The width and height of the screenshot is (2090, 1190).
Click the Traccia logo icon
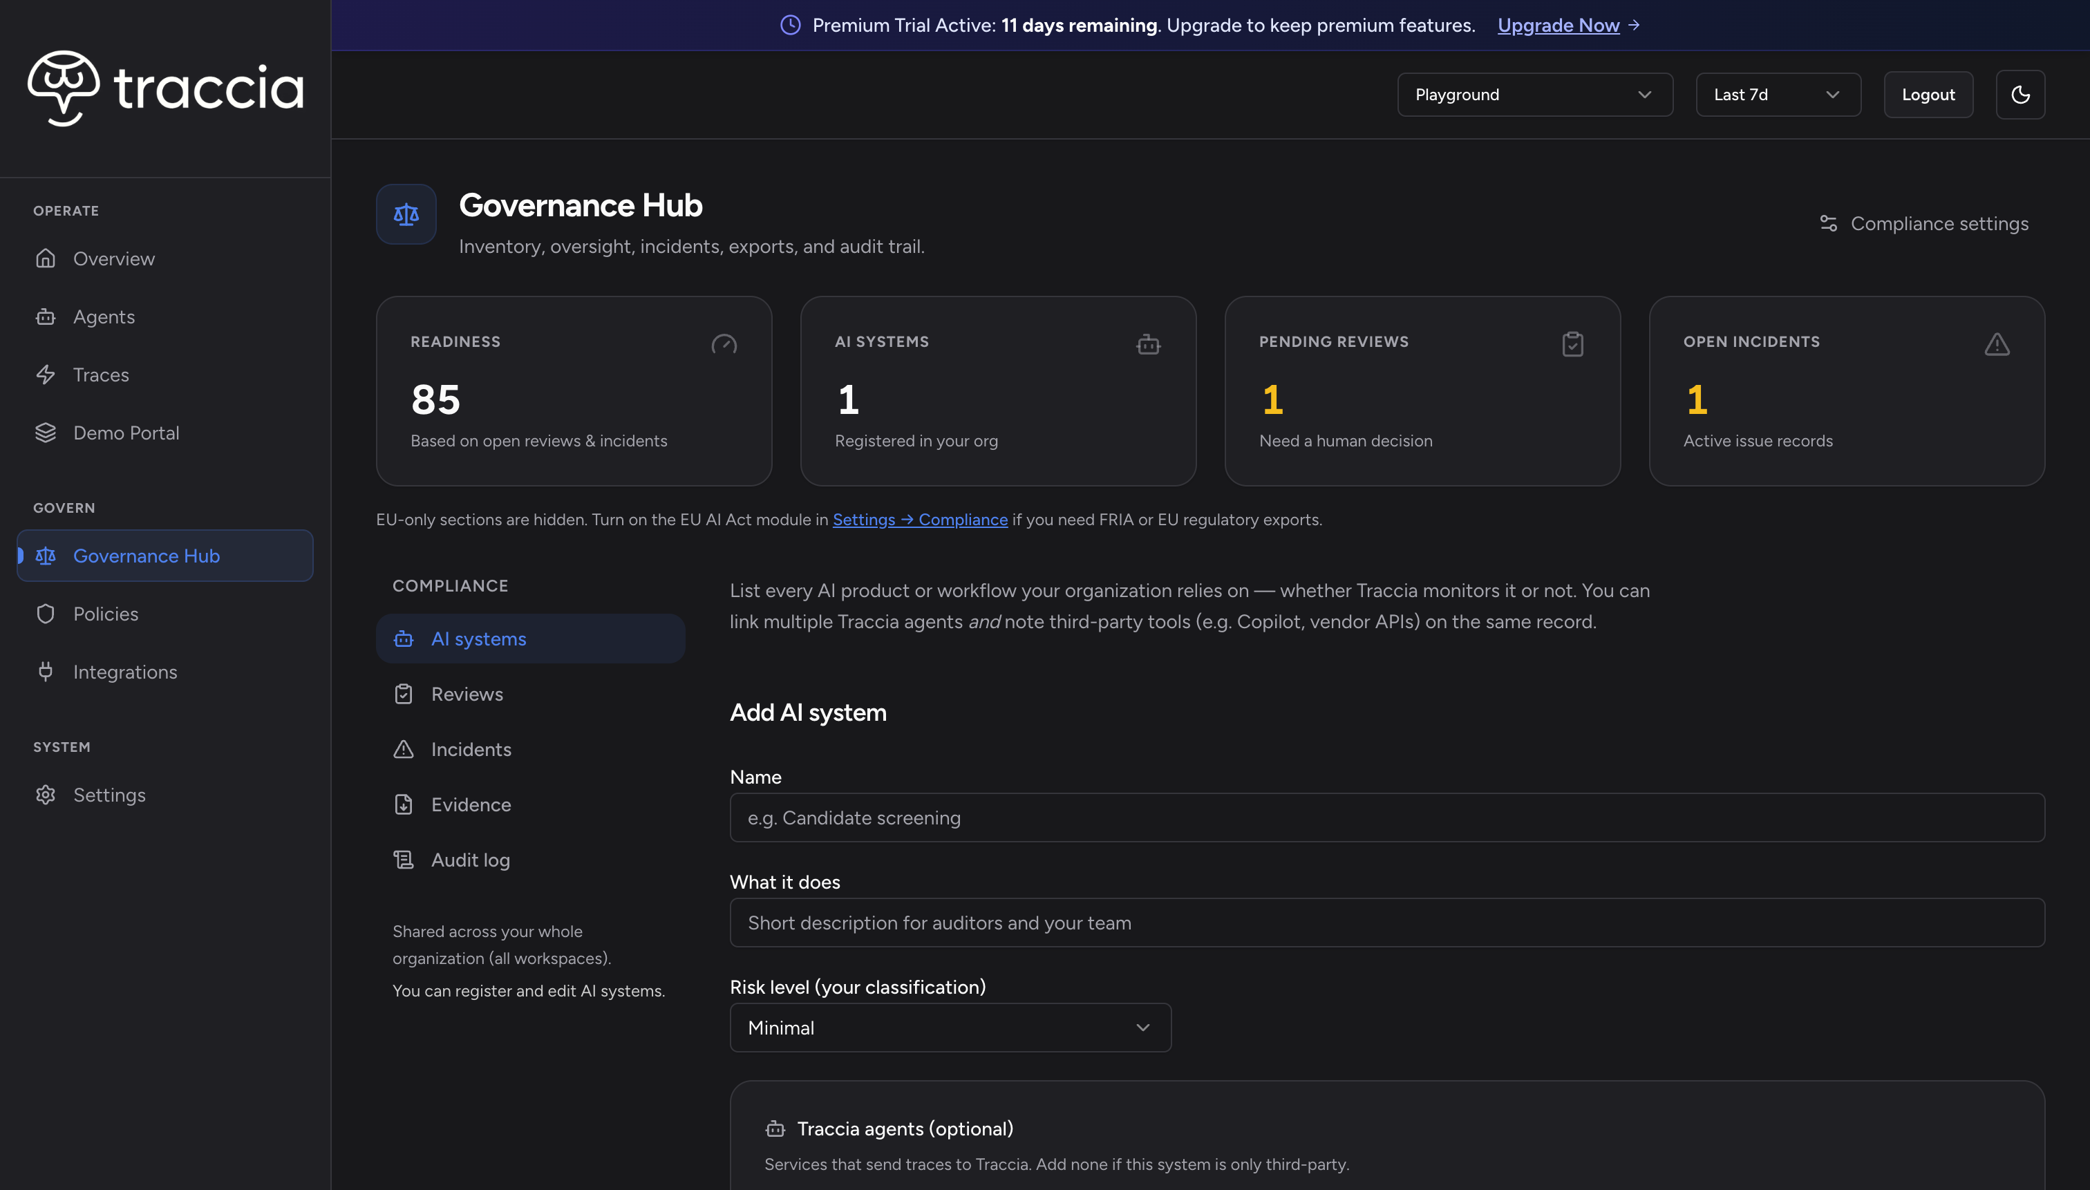click(x=64, y=88)
